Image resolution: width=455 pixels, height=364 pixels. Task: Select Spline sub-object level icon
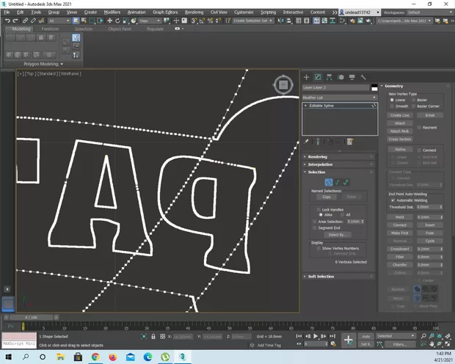346,182
